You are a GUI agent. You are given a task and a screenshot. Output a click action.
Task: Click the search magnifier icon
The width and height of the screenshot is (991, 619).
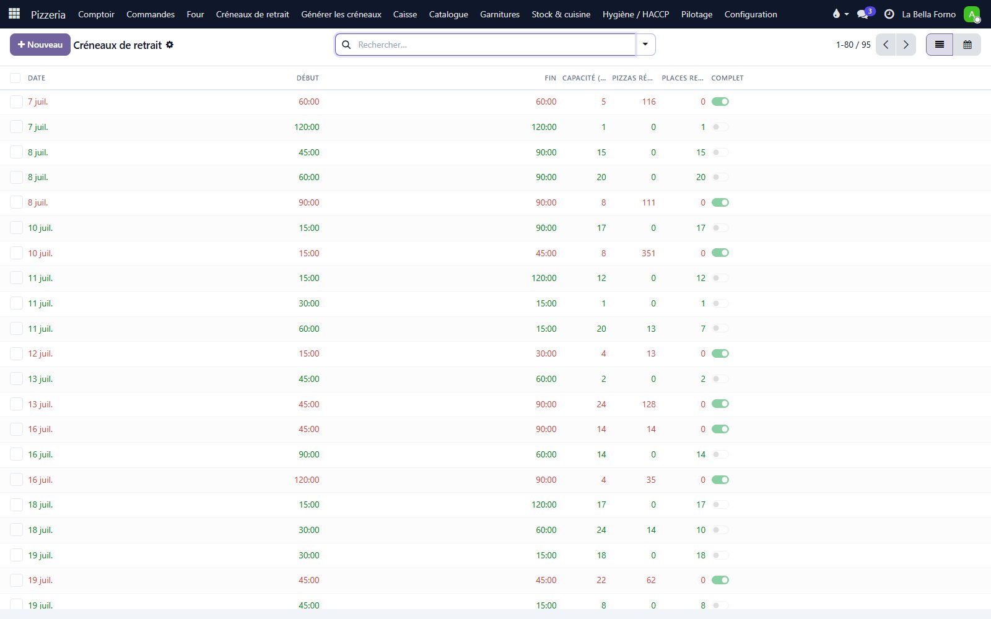[x=346, y=45]
